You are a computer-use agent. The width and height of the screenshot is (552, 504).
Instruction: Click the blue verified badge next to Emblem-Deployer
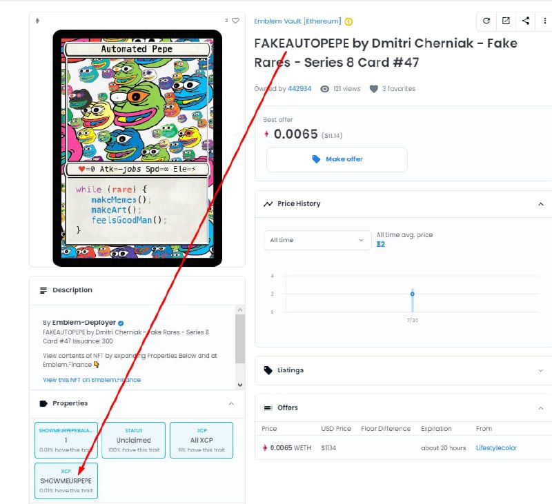coord(121,323)
